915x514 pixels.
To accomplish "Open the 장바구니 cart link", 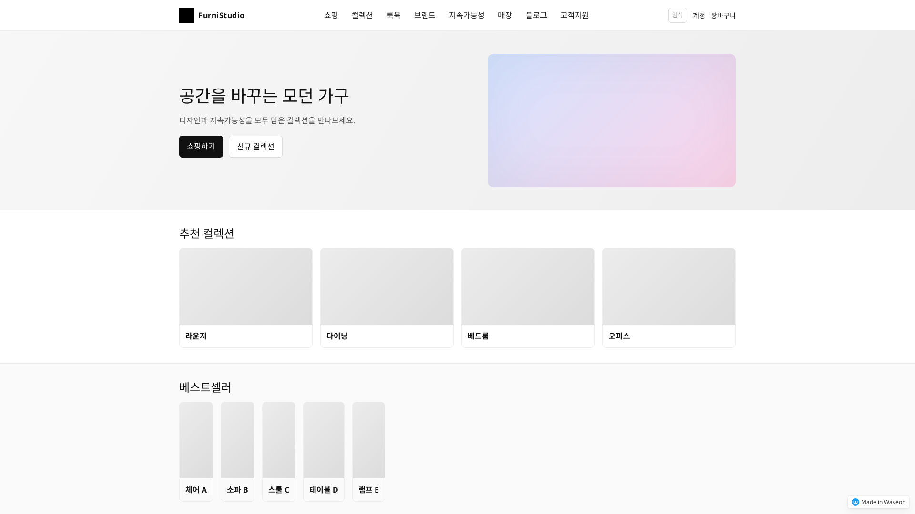I will pos(723,15).
